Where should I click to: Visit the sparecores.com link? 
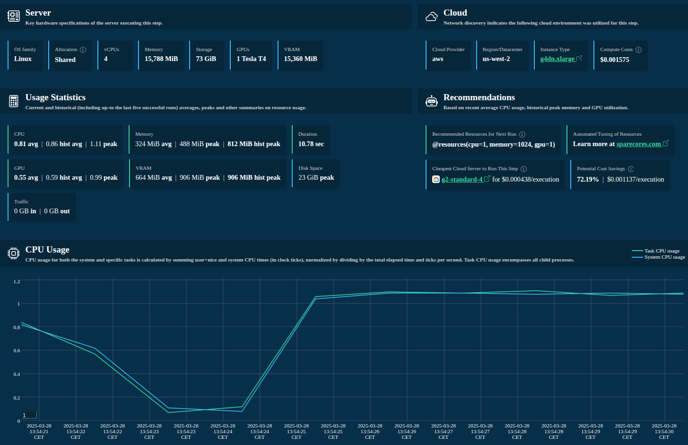click(x=638, y=144)
